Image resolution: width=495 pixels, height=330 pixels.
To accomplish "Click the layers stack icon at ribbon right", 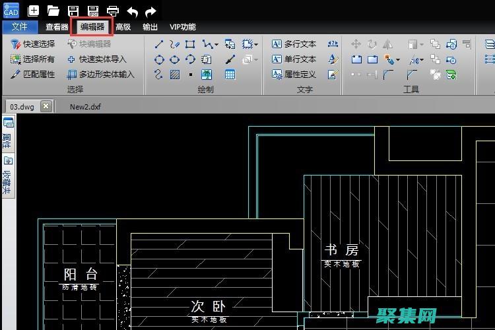I will 490,44.
